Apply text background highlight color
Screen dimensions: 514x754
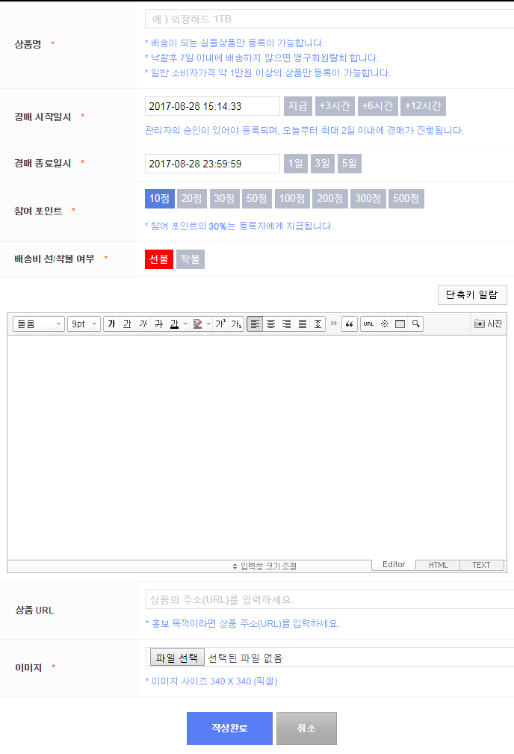click(x=197, y=324)
